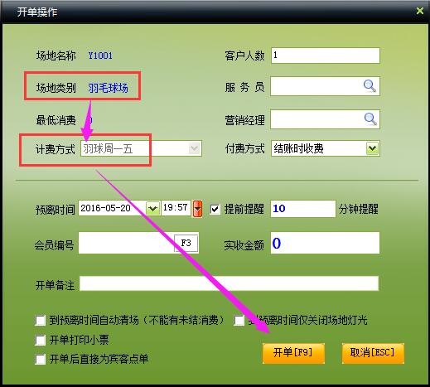430x387 pixels.
Task: Close the 开单操作 dialog with X
Action: coord(420,11)
